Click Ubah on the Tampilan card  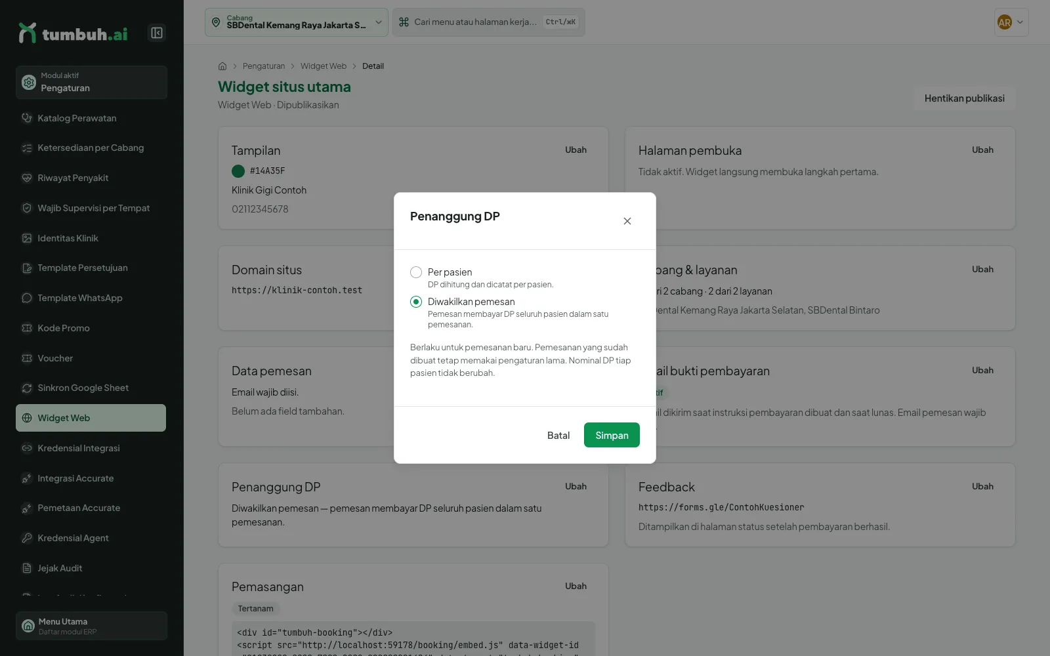pyautogui.click(x=576, y=150)
